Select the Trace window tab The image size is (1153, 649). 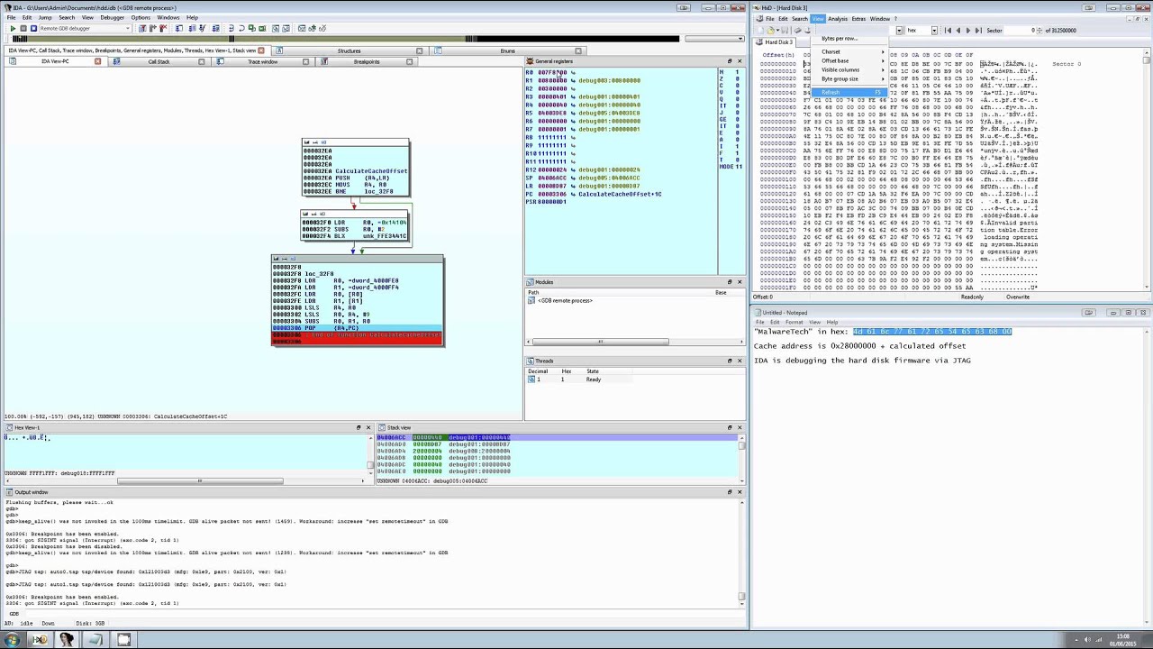tap(262, 61)
